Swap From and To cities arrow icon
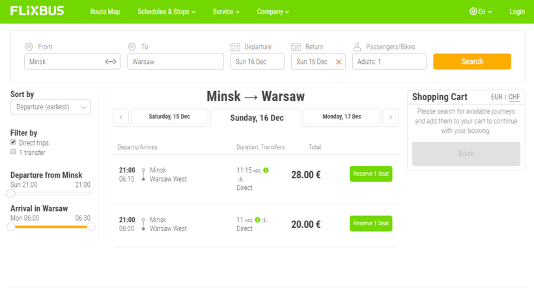The width and height of the screenshot is (534, 289). pos(111,62)
